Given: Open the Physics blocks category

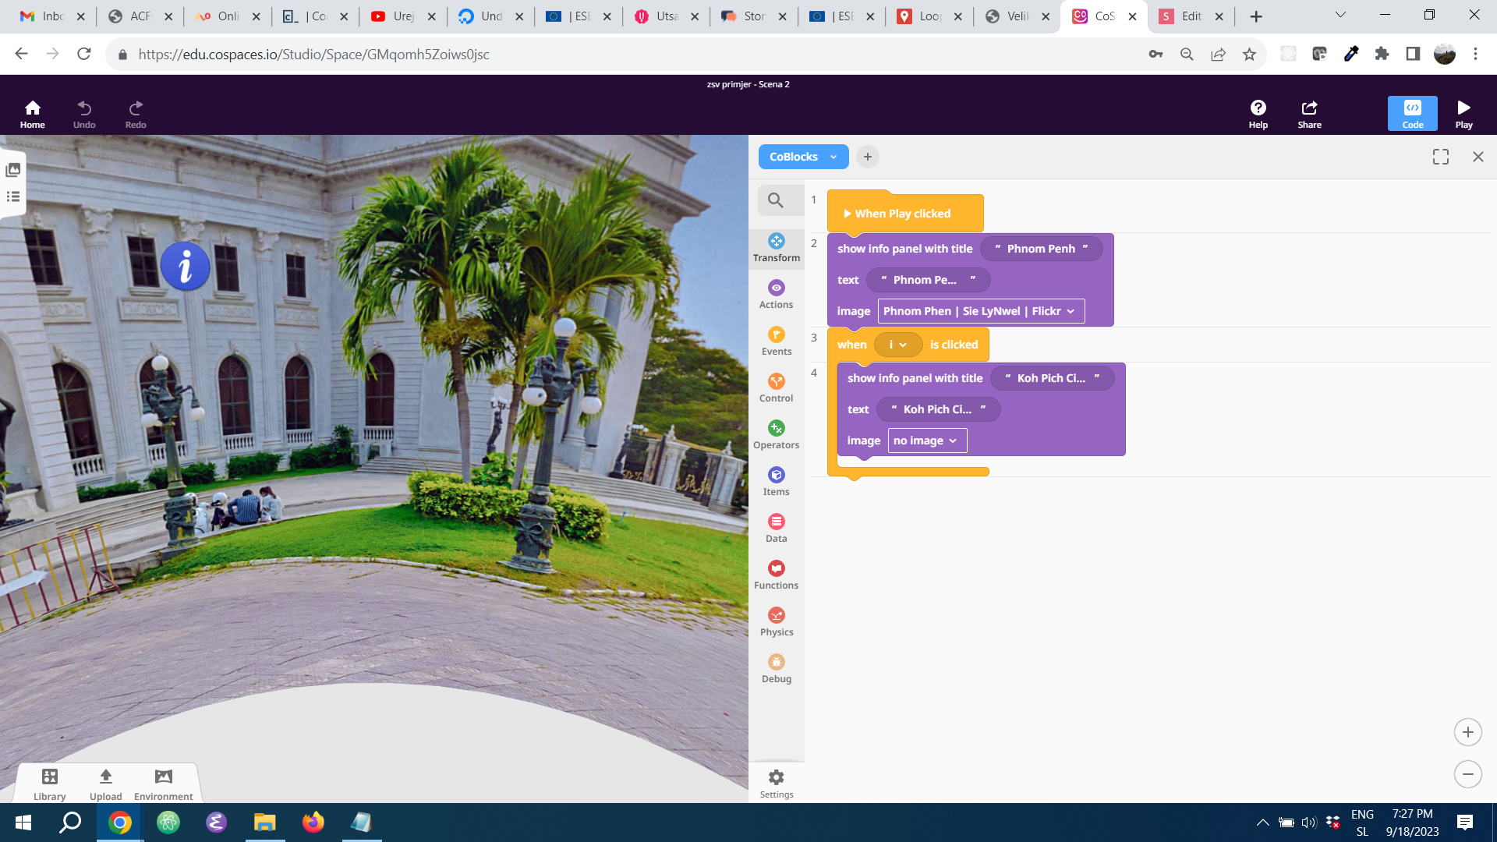Looking at the screenshot, I should (x=776, y=622).
